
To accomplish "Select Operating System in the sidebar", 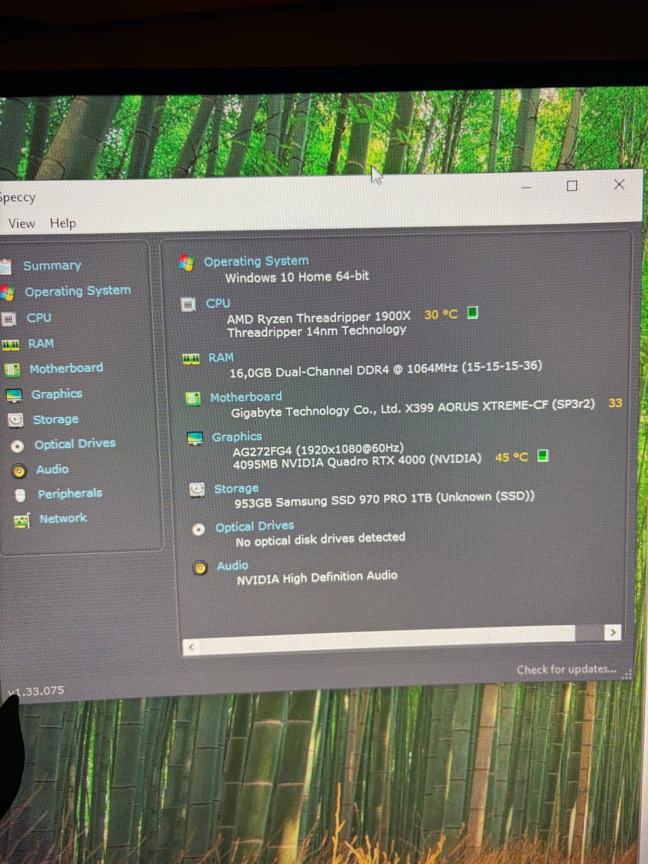I will (x=78, y=291).
